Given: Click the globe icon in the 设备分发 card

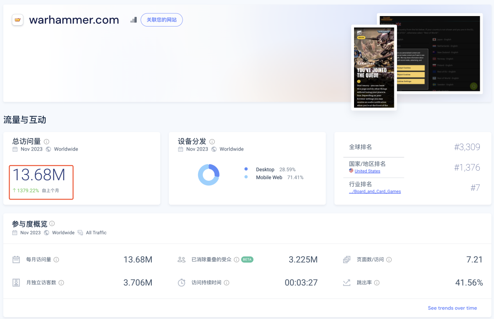Looking at the screenshot, I should 214,149.
